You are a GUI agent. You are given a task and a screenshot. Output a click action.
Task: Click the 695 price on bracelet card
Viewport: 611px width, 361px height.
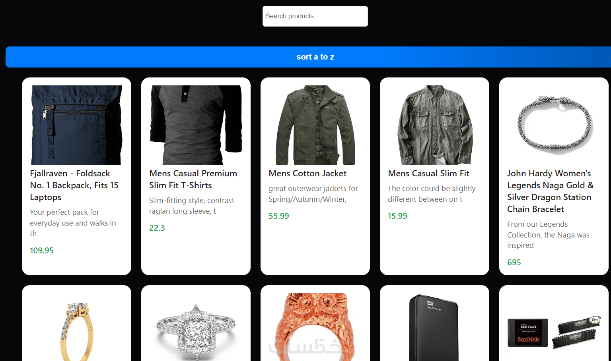[514, 263]
